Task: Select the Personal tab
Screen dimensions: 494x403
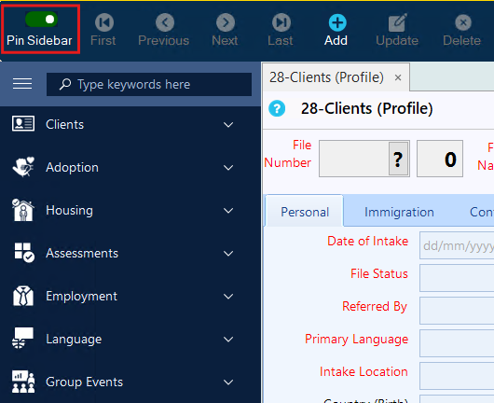Action: point(305,212)
